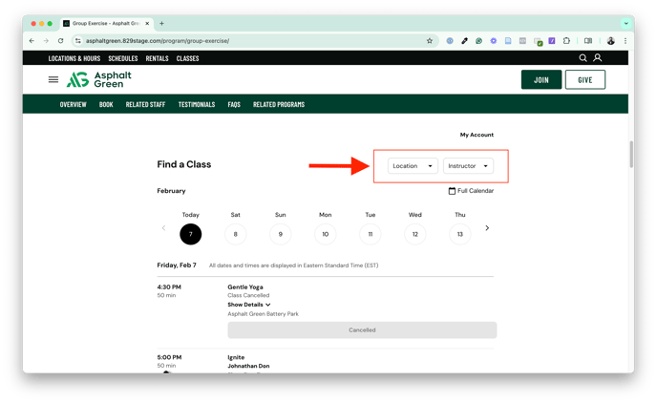Open Classes in top bar
Viewport: 657px width, 403px height.
click(x=187, y=58)
